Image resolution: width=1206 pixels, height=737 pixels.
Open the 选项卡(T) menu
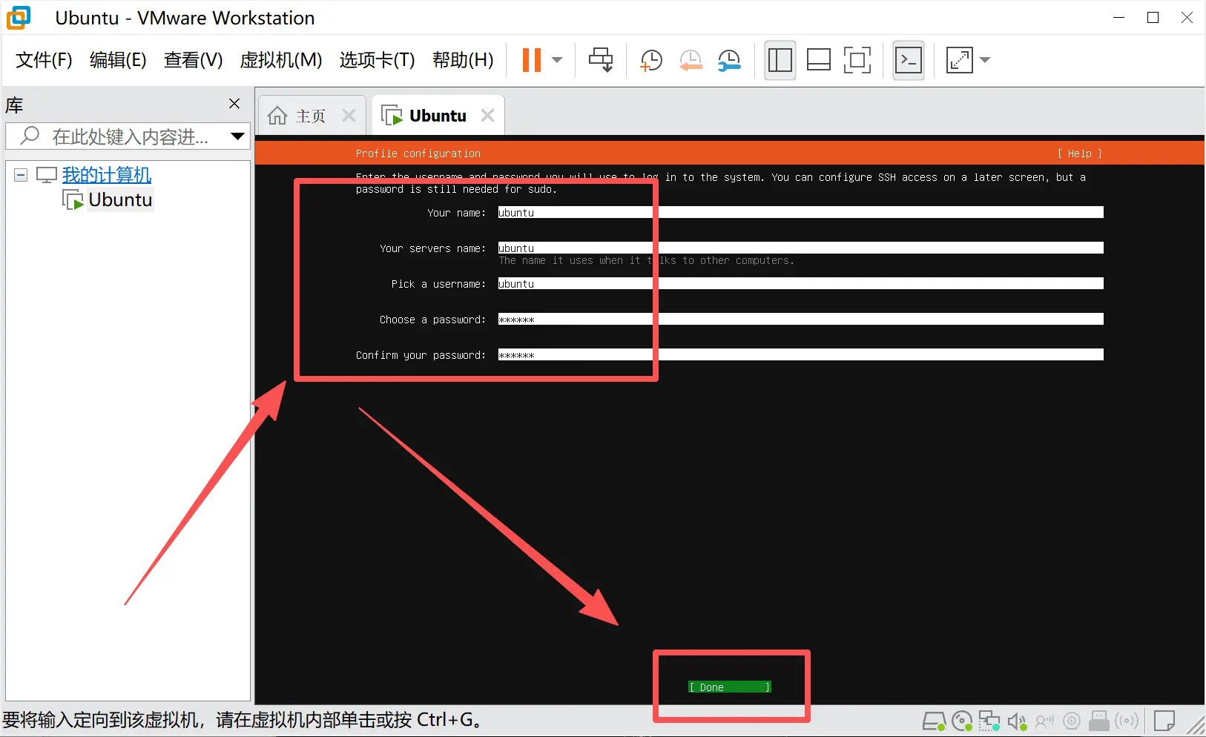click(x=377, y=60)
